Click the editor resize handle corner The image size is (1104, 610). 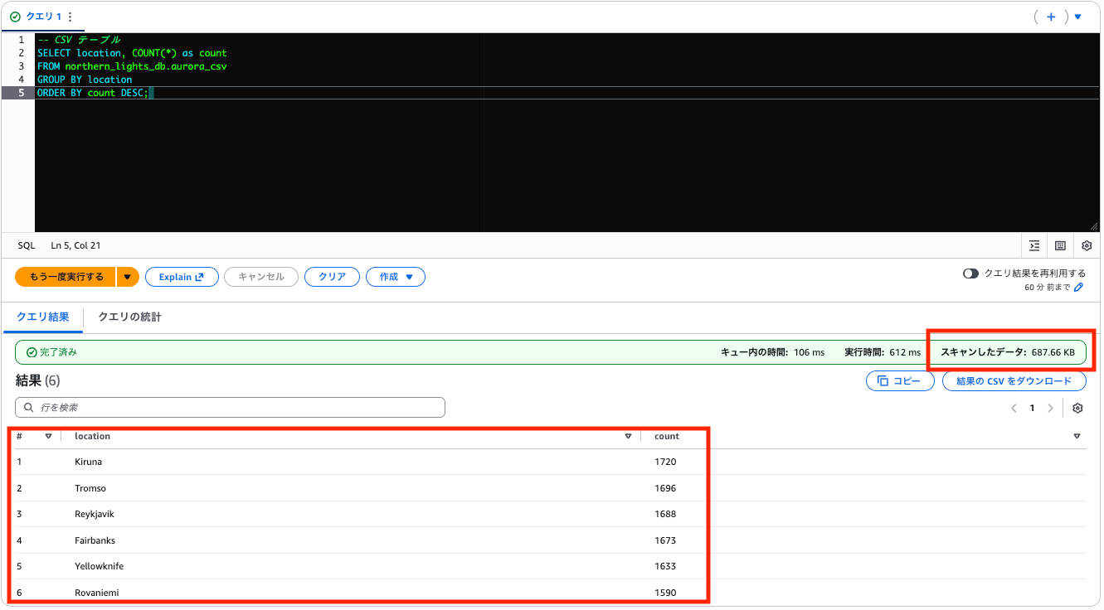point(1095,226)
